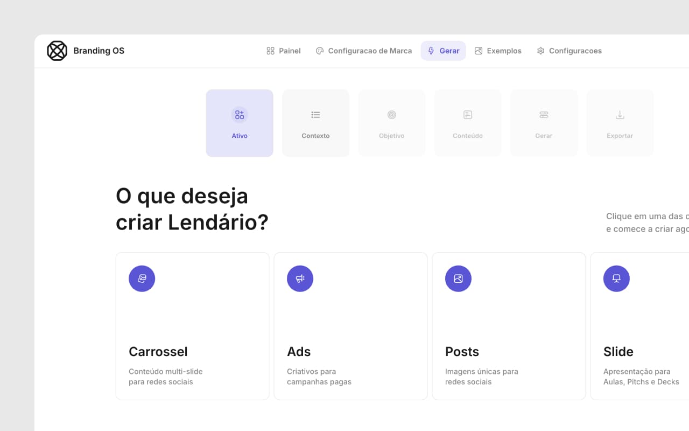Click the Gerar step icon in wizard

tap(544, 115)
